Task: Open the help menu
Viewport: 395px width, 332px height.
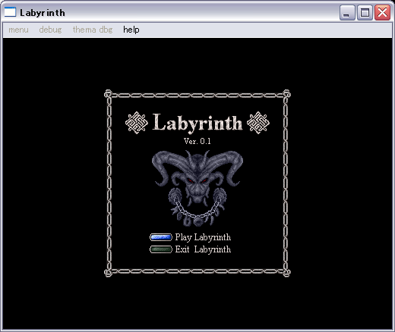Action: tap(131, 30)
